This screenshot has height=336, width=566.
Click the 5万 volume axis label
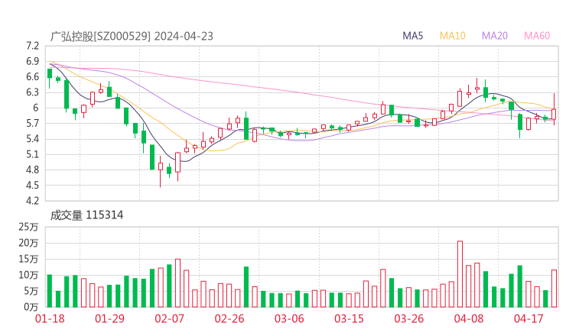tap(31, 291)
